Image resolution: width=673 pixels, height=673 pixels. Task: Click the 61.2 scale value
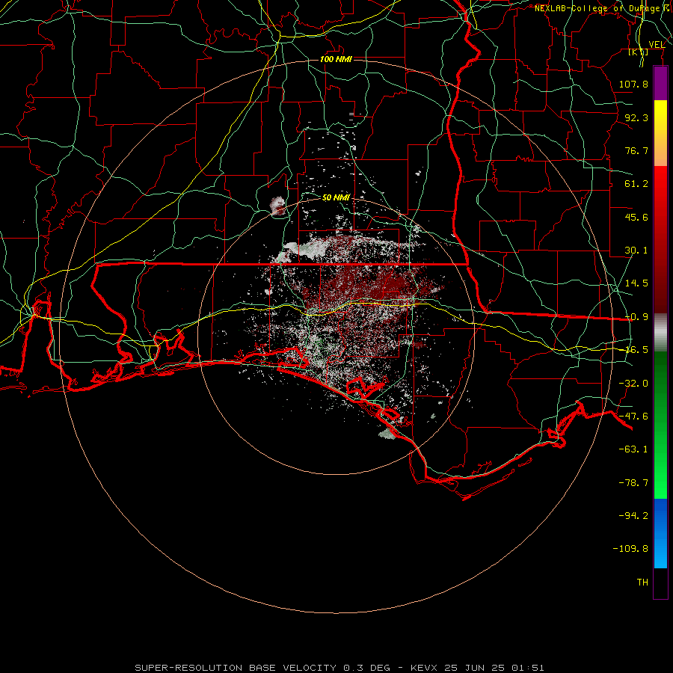pyautogui.click(x=636, y=184)
